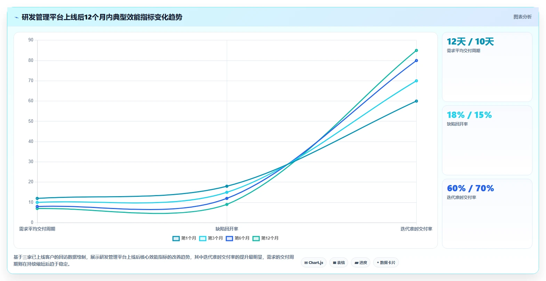Click the 12天 / 10天 stat value
546x281 pixels.
pyautogui.click(x=470, y=42)
